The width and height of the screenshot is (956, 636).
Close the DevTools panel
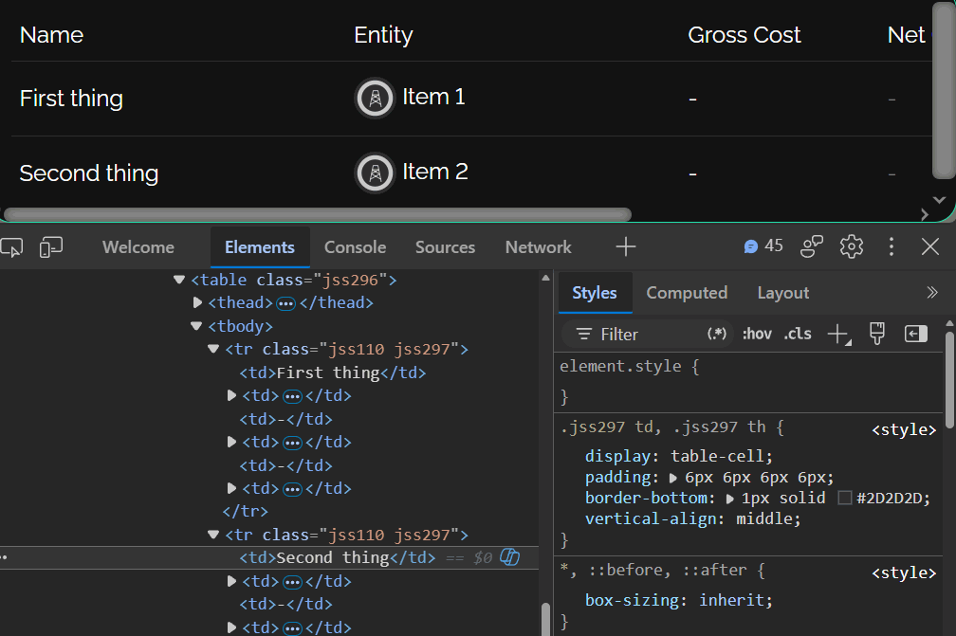(x=930, y=246)
